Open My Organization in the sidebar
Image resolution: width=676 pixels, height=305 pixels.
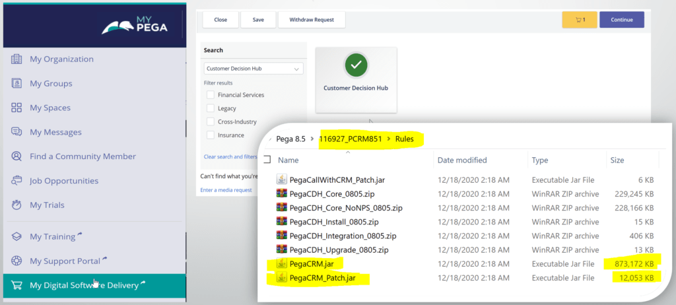click(61, 59)
